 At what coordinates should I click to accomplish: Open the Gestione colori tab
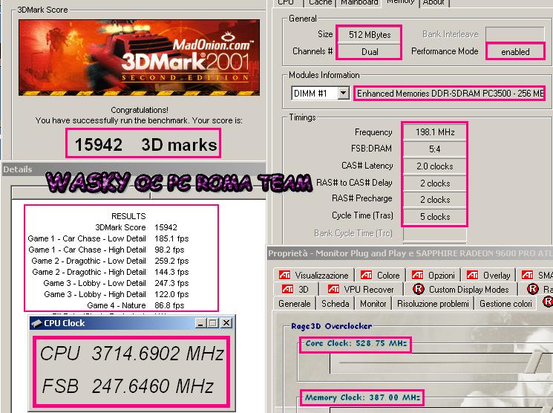[505, 304]
